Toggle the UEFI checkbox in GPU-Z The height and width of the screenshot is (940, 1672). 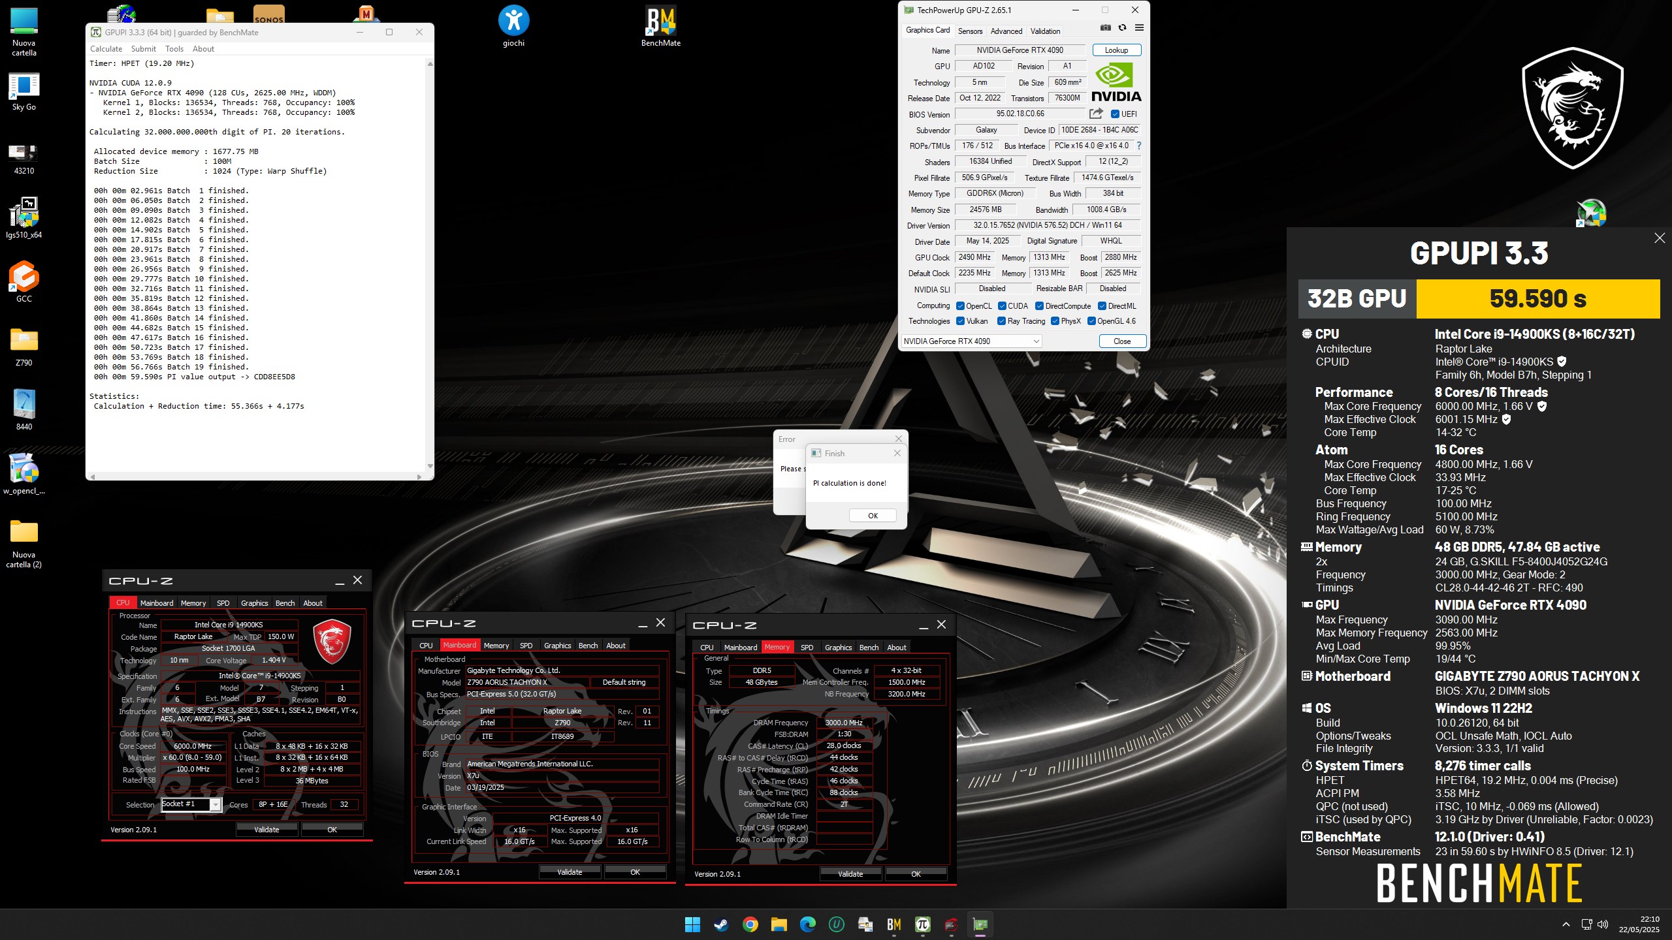tap(1115, 114)
